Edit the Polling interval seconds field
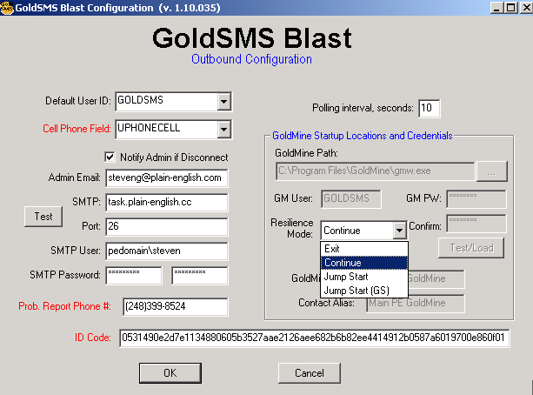533x395 pixels. coord(430,108)
